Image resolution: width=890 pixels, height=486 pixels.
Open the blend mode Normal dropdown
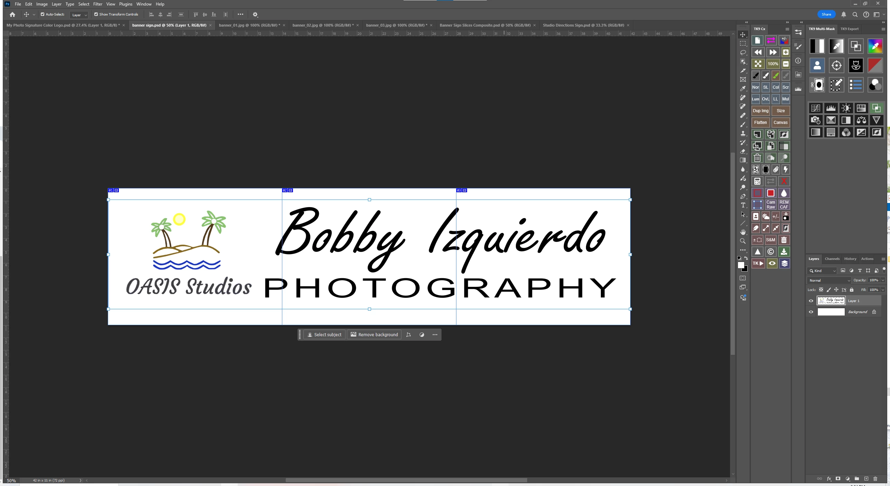tap(829, 280)
